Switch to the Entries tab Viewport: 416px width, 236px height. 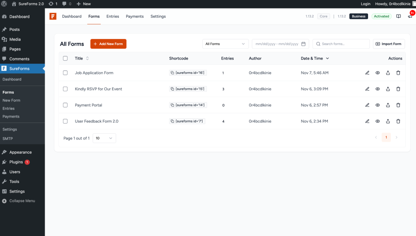(113, 16)
